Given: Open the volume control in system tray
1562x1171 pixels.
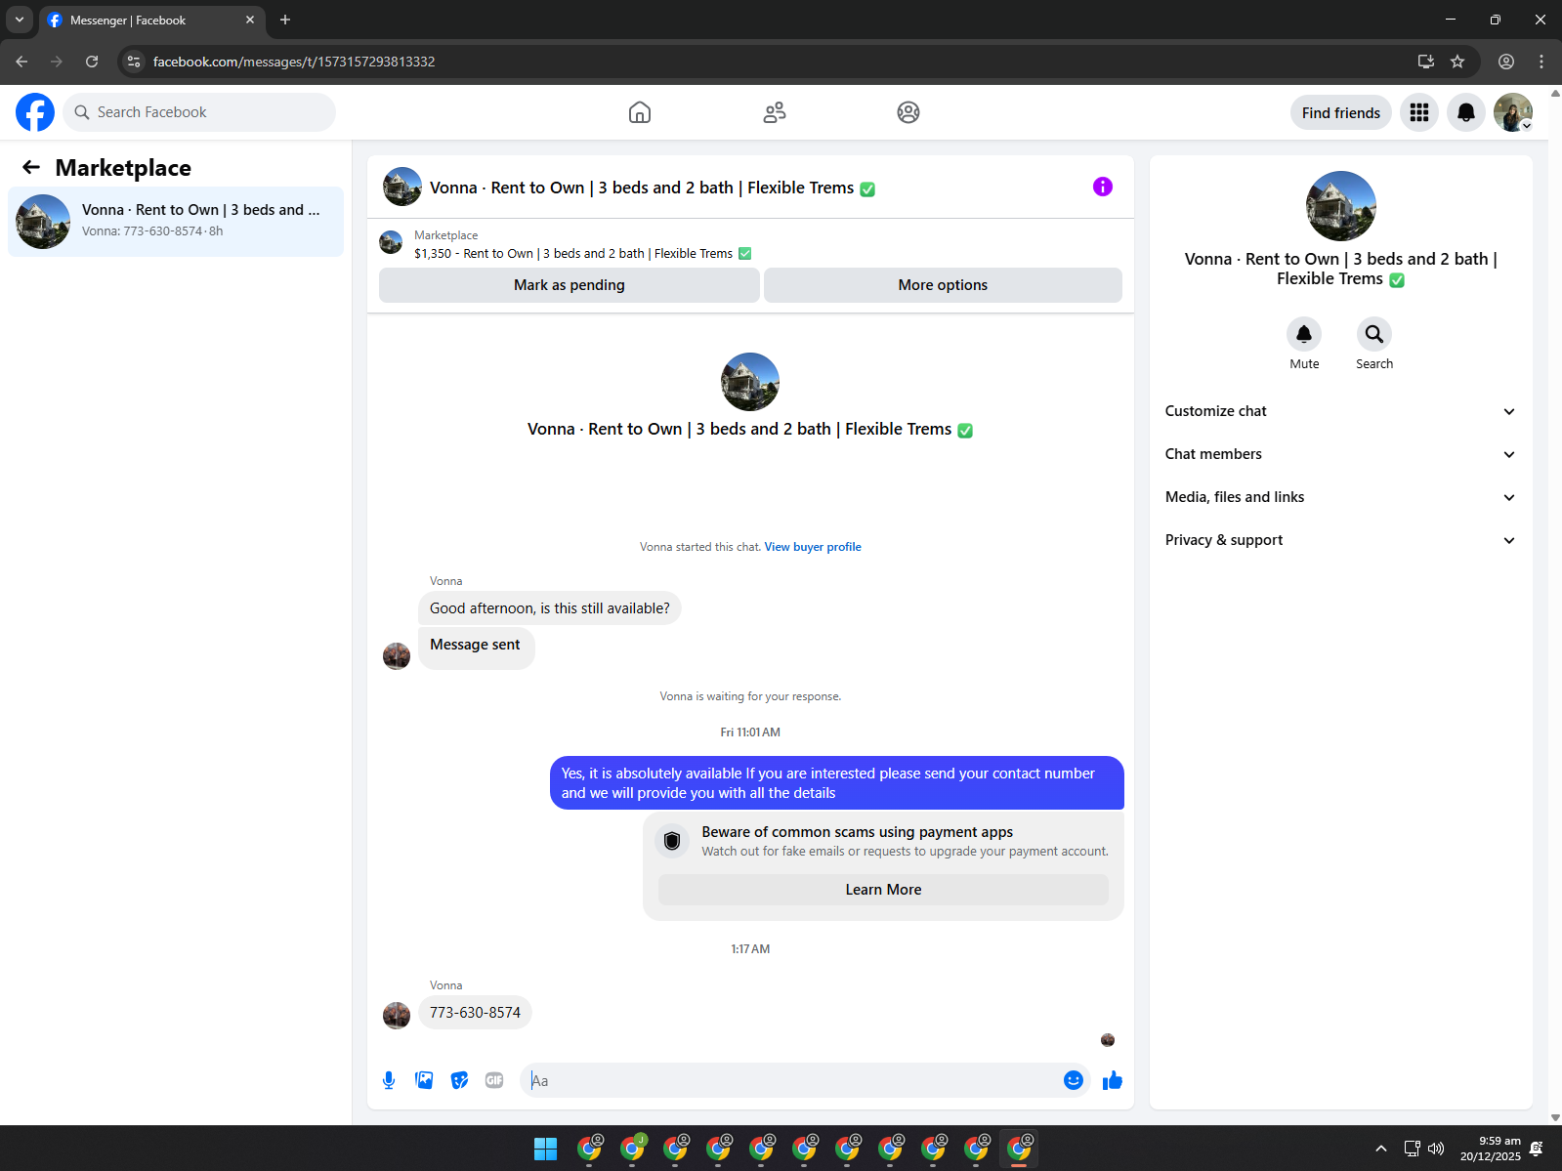Looking at the screenshot, I should tap(1436, 1149).
